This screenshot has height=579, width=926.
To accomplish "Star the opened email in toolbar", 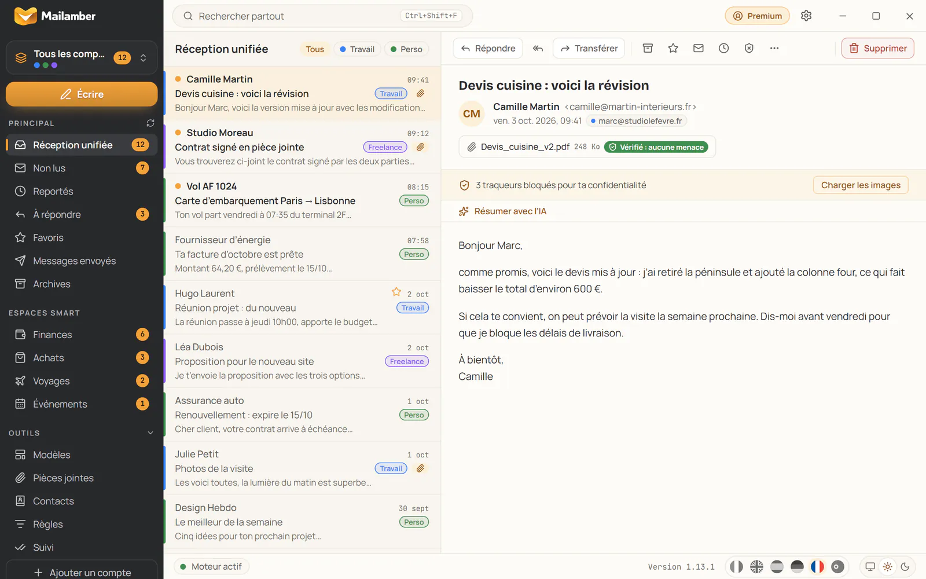I will [673, 48].
